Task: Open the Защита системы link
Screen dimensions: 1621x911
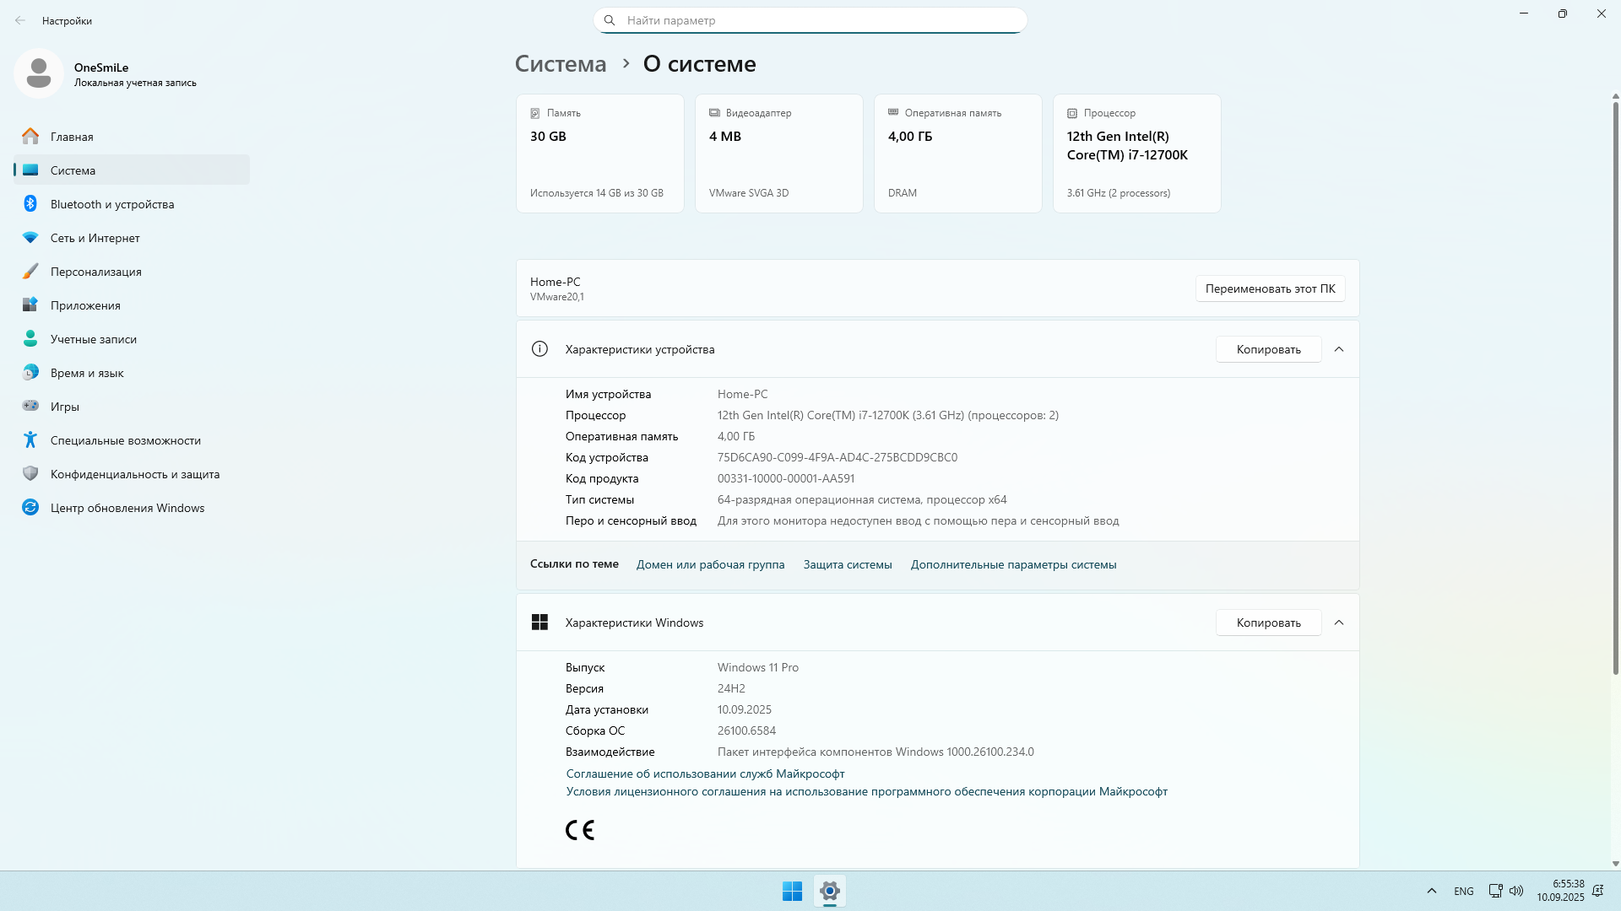Action: [x=847, y=563]
